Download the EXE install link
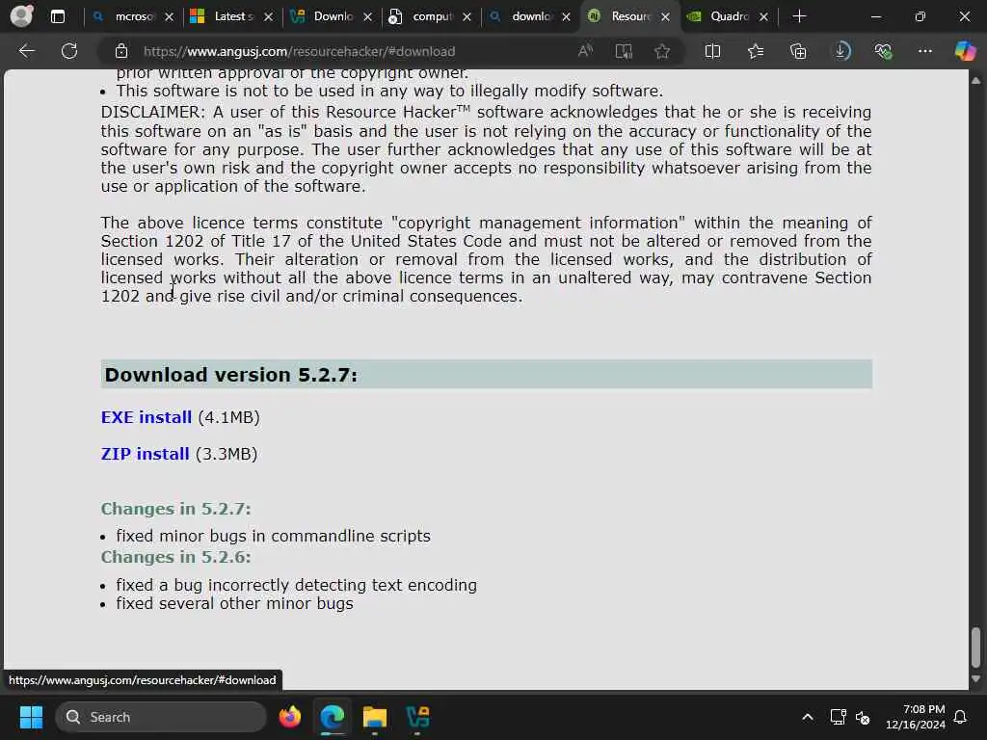 147,417
